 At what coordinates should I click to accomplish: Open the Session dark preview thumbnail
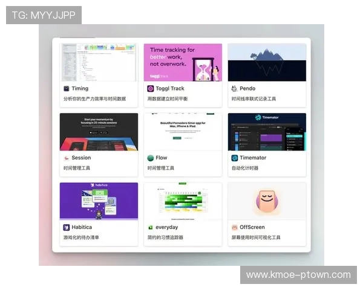click(x=99, y=132)
